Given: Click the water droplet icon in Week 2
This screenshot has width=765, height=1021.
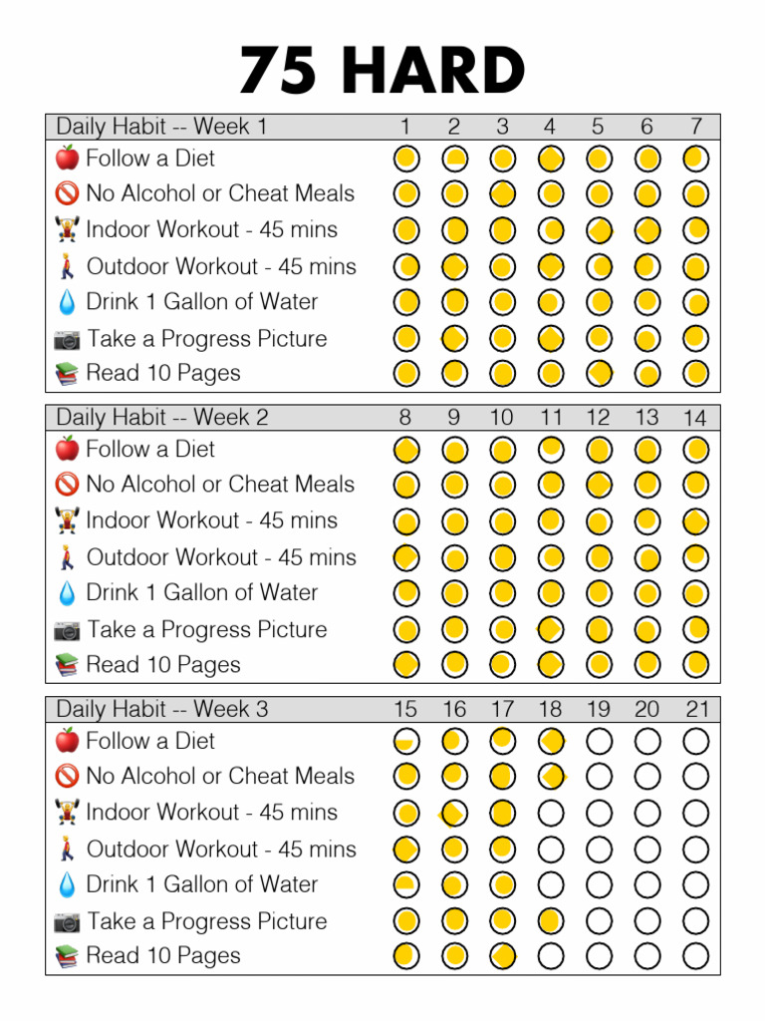Looking at the screenshot, I should 67,593.
